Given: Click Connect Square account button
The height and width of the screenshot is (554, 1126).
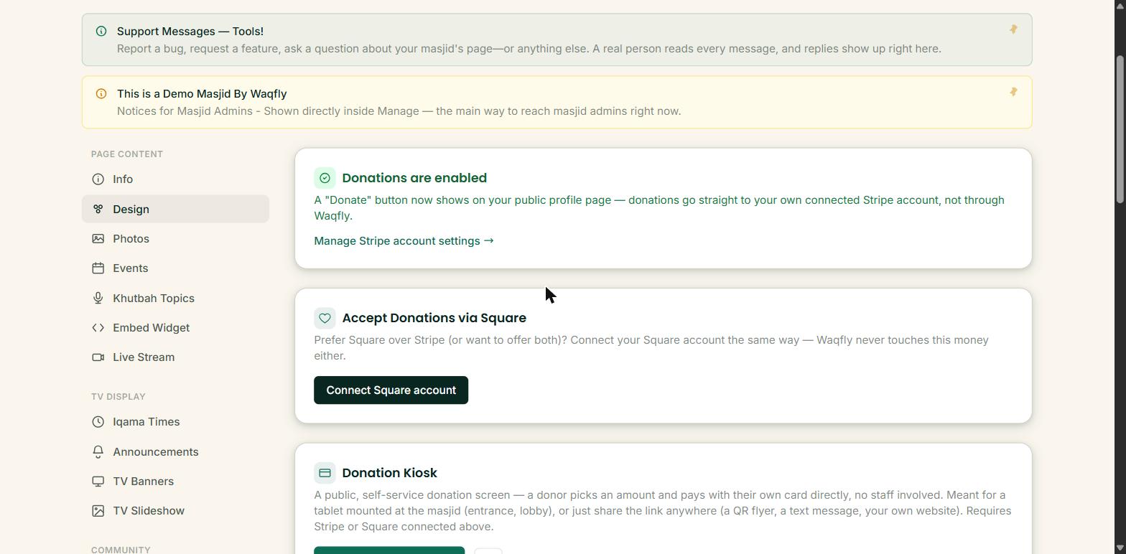Looking at the screenshot, I should pyautogui.click(x=391, y=390).
